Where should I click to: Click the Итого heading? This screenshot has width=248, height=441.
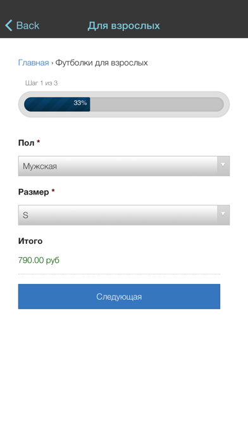30,241
